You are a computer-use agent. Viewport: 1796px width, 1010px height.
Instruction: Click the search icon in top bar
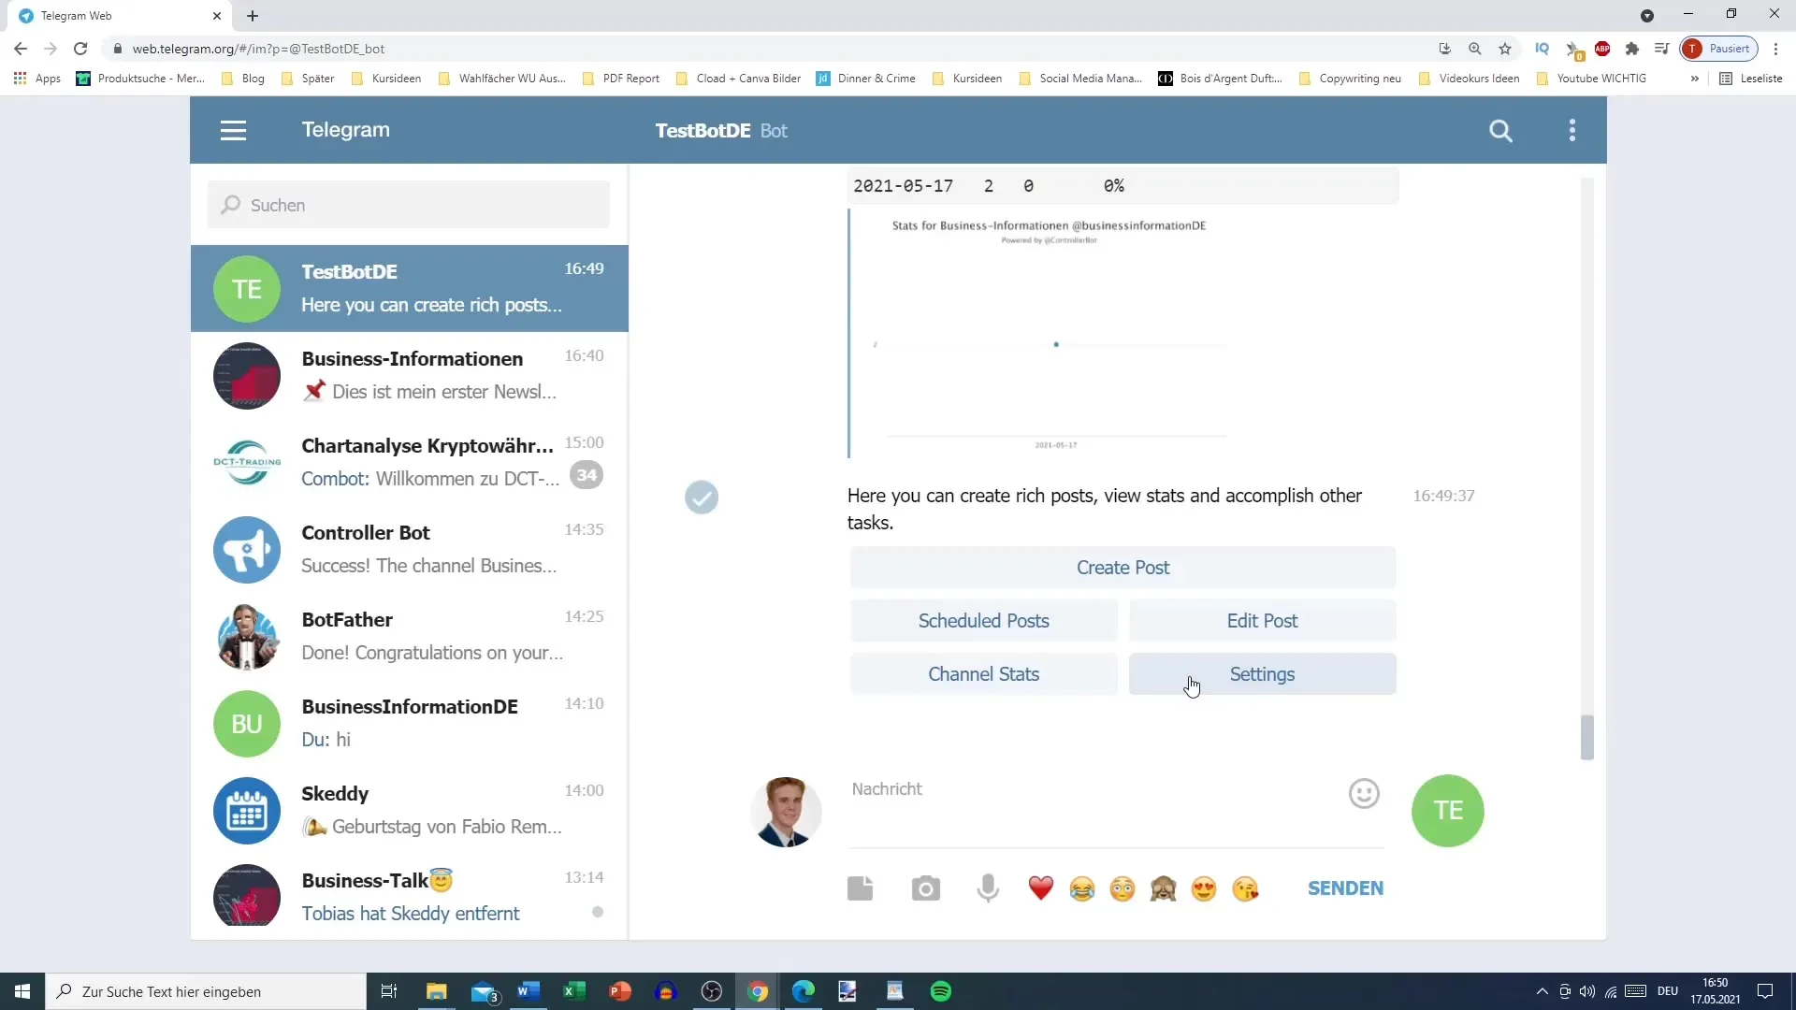[x=1501, y=129]
